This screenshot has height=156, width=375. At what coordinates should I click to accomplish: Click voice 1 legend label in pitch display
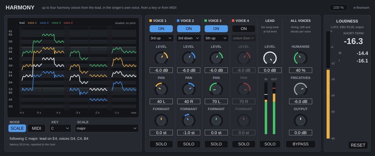pyautogui.click(x=32, y=23)
